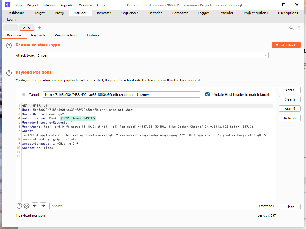Open the Resource Pool sub-tab

[x=66, y=35]
